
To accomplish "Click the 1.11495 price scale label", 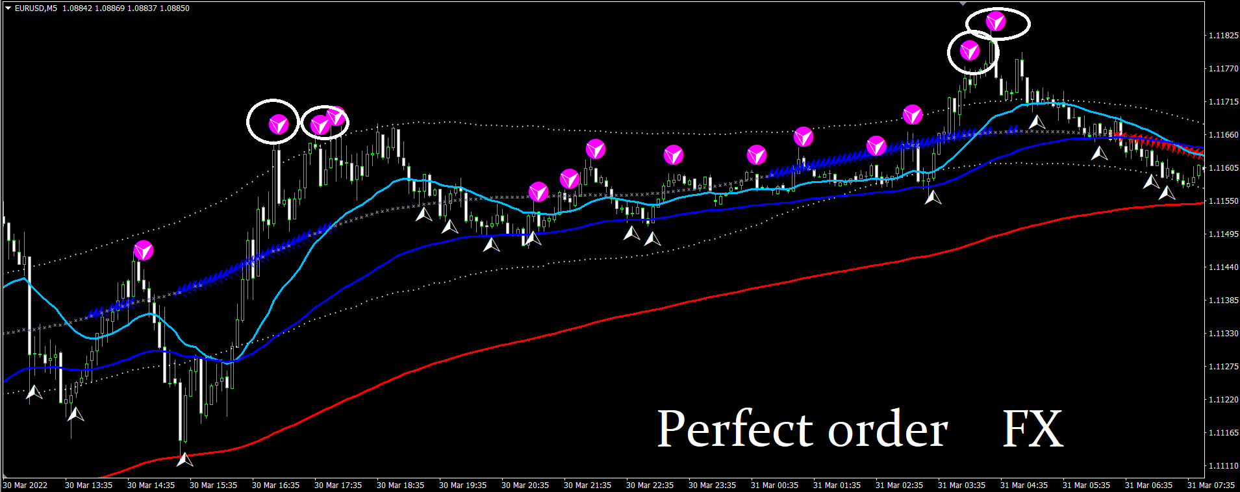I will click(1223, 234).
